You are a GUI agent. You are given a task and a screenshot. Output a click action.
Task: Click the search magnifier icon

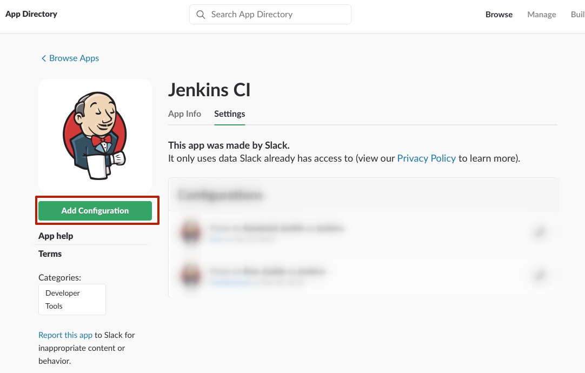201,15
